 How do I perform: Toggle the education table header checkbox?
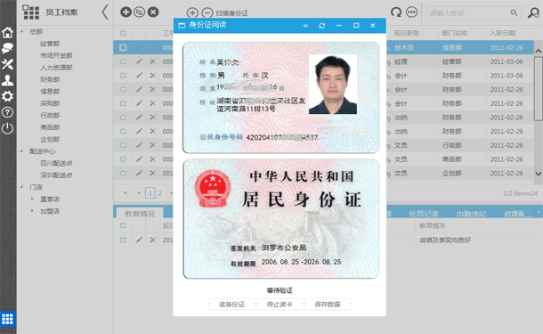point(123,225)
